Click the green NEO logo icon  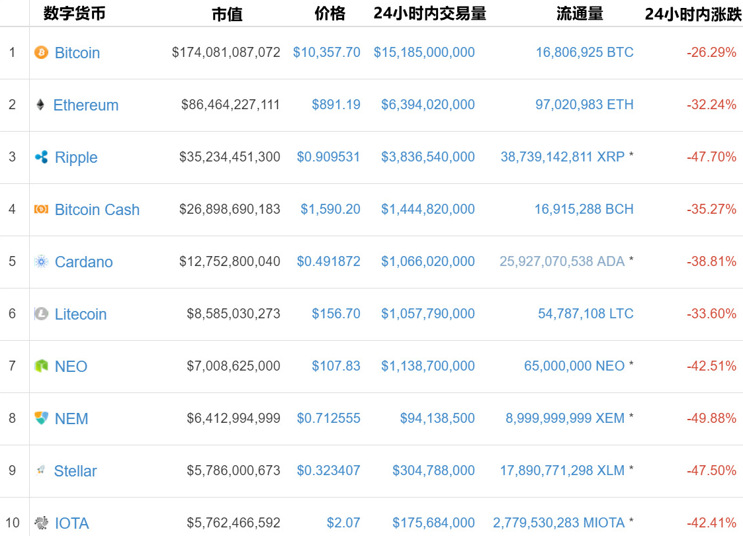[x=41, y=366]
